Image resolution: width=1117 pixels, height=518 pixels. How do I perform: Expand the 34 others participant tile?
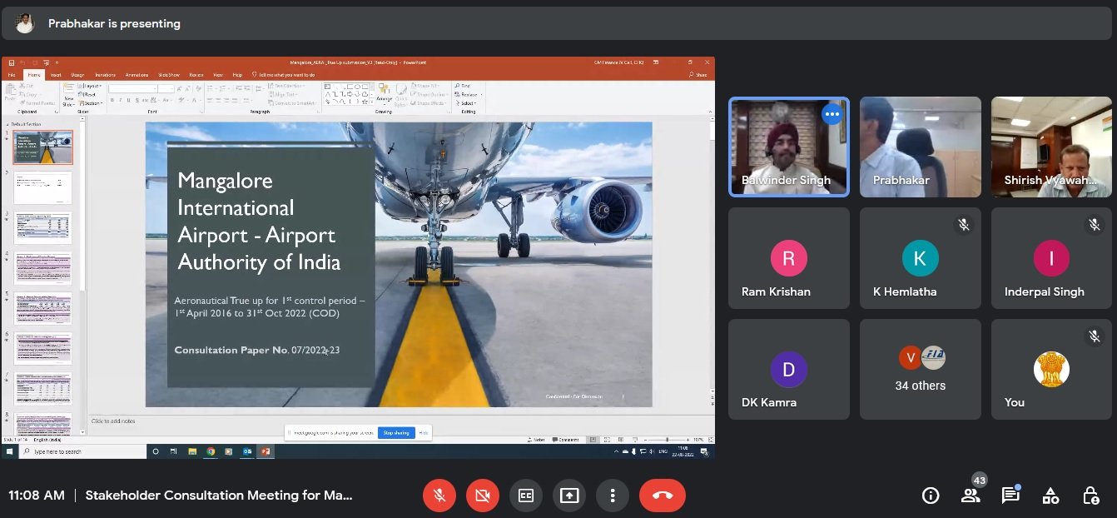pos(920,369)
